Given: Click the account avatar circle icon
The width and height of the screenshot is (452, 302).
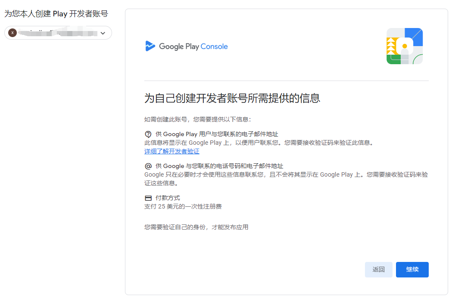Looking at the screenshot, I should point(12,33).
